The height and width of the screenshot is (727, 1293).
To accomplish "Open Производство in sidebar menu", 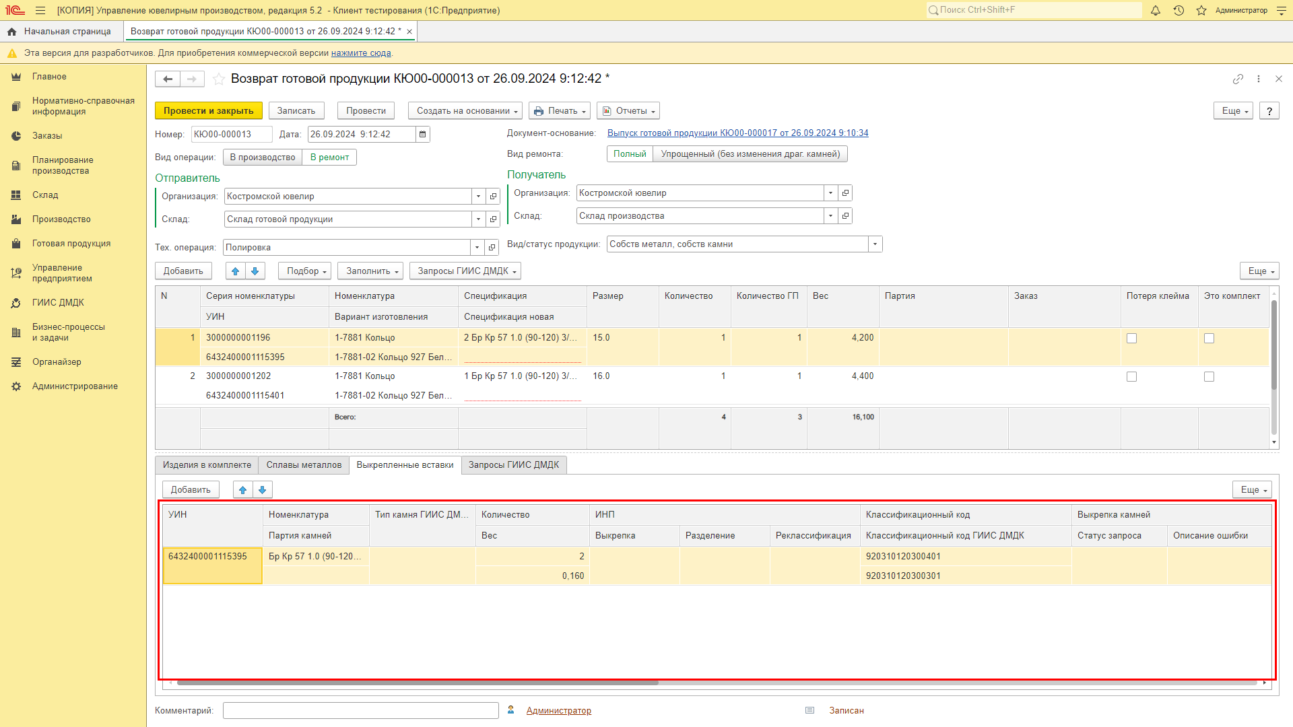I will pyautogui.click(x=61, y=219).
